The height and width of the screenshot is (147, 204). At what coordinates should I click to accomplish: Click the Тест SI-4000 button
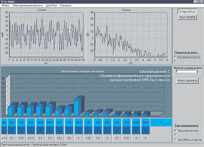point(187,17)
